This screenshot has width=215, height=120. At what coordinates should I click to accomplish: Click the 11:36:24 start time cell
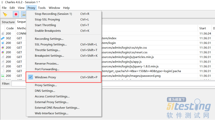click(205, 33)
